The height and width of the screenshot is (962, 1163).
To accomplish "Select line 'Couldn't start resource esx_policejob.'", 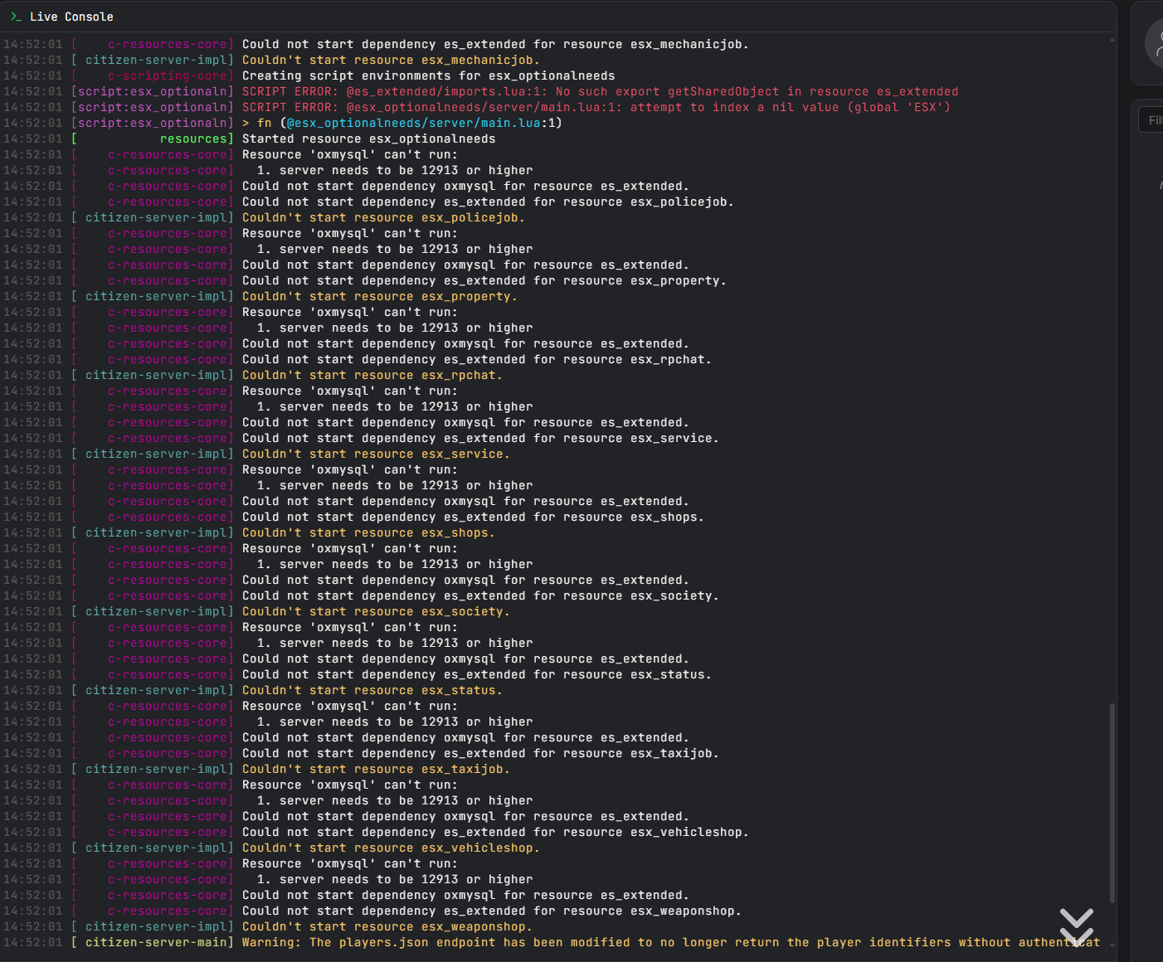I will (x=383, y=217).
